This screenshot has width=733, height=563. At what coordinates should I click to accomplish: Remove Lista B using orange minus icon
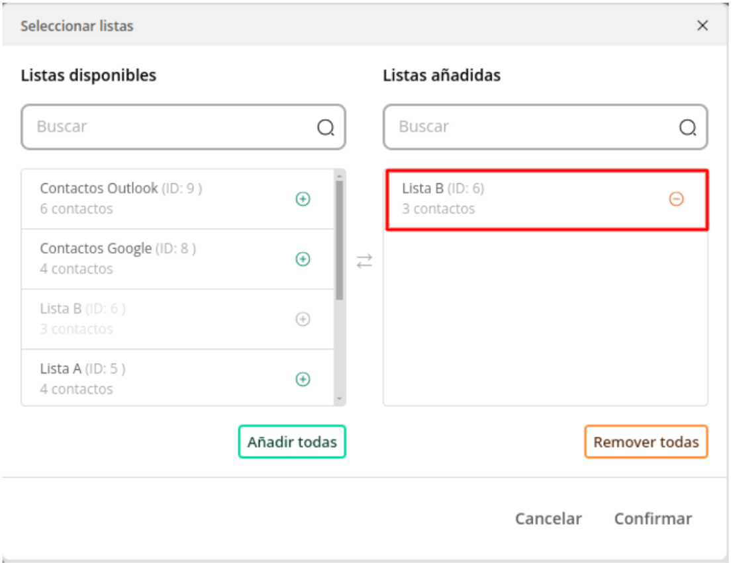(676, 199)
